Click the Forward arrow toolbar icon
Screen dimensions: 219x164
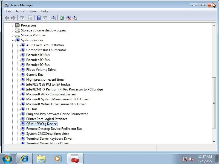click(x=13, y=18)
